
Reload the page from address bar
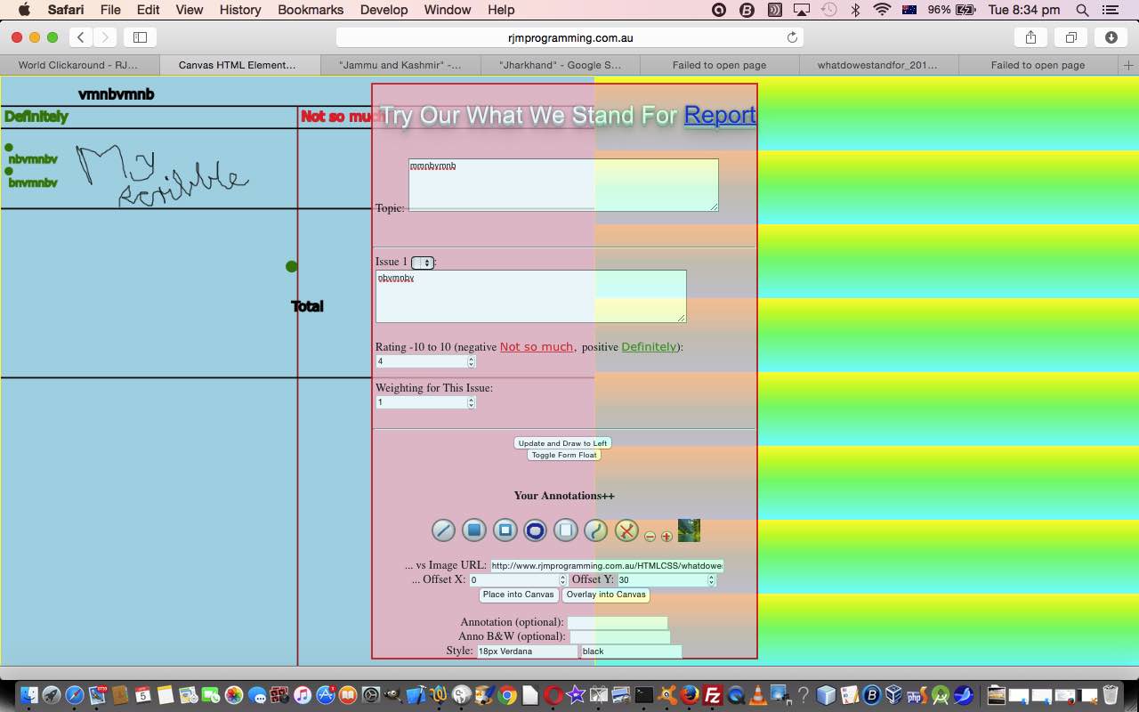792,37
